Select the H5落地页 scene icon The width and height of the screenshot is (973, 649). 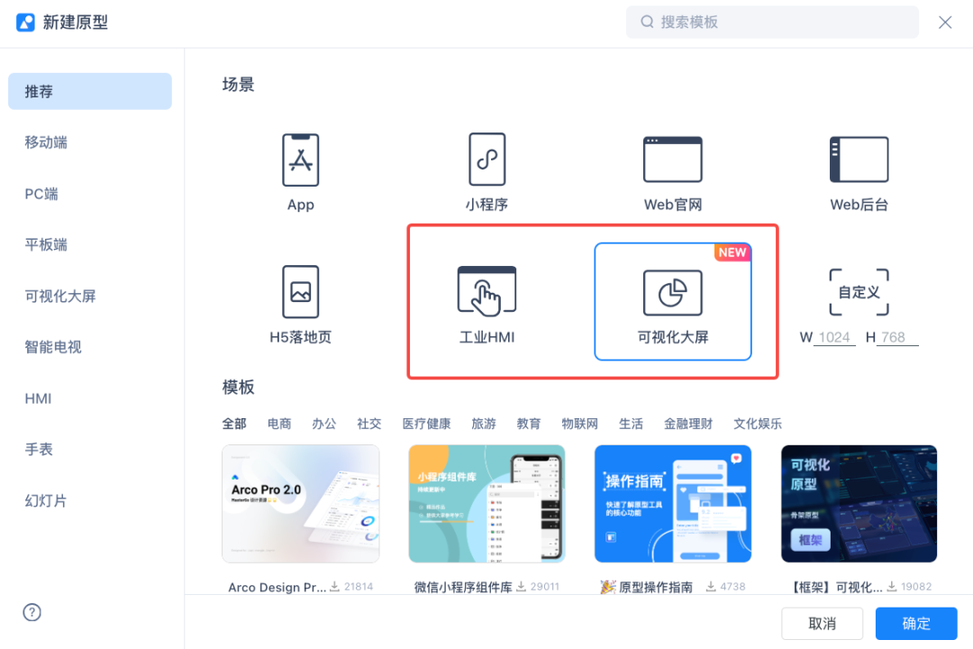[300, 290]
